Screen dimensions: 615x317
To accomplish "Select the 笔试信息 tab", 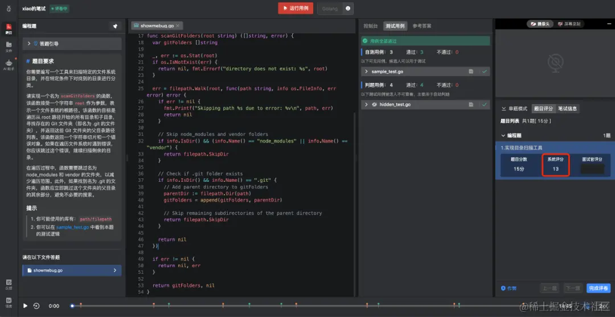I will coord(567,109).
